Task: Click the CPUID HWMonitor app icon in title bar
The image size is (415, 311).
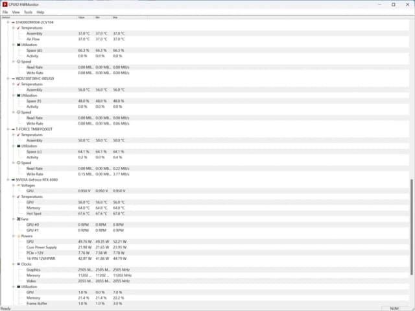Action: pos(5,5)
